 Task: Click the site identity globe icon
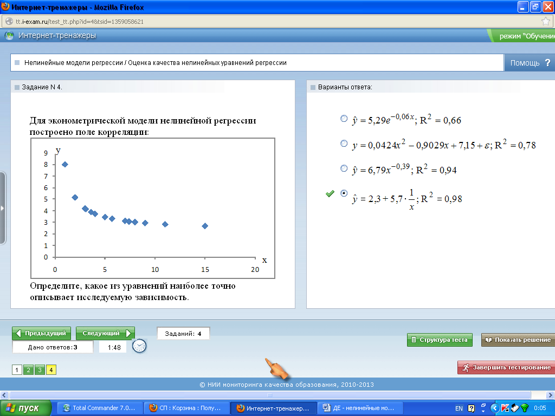pos(9,22)
